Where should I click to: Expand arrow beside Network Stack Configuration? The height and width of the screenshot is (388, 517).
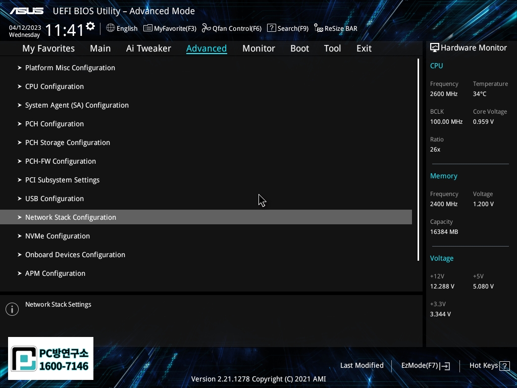coord(20,217)
